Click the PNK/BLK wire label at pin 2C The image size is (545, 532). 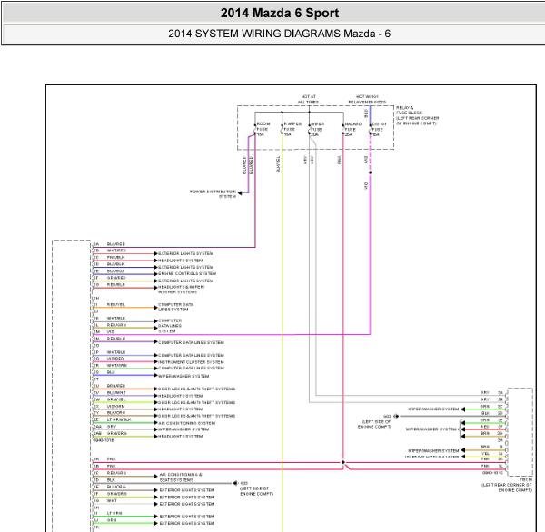tap(115, 258)
